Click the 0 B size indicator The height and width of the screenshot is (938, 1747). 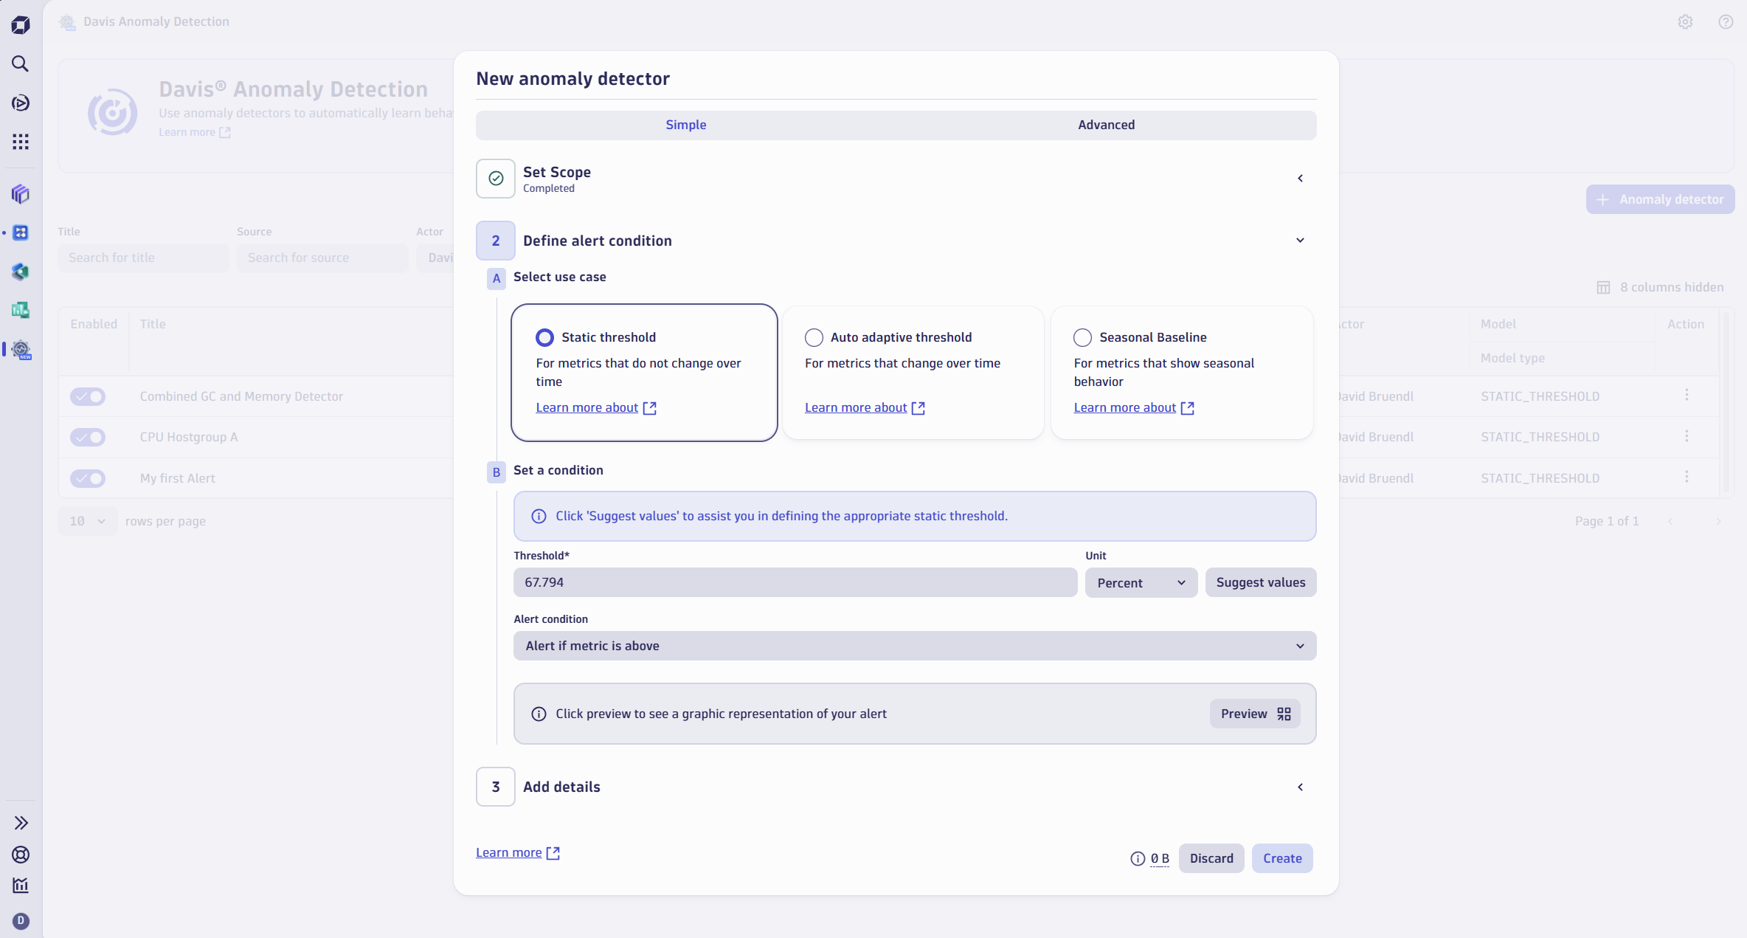pos(1160,859)
